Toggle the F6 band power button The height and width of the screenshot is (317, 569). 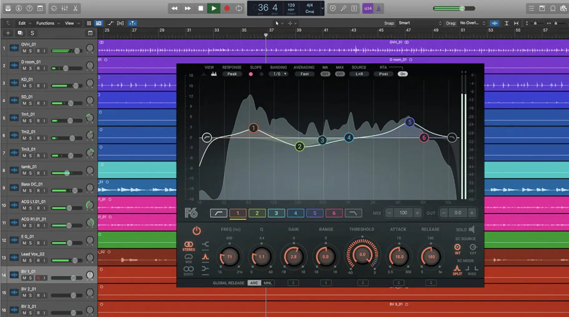(x=196, y=231)
